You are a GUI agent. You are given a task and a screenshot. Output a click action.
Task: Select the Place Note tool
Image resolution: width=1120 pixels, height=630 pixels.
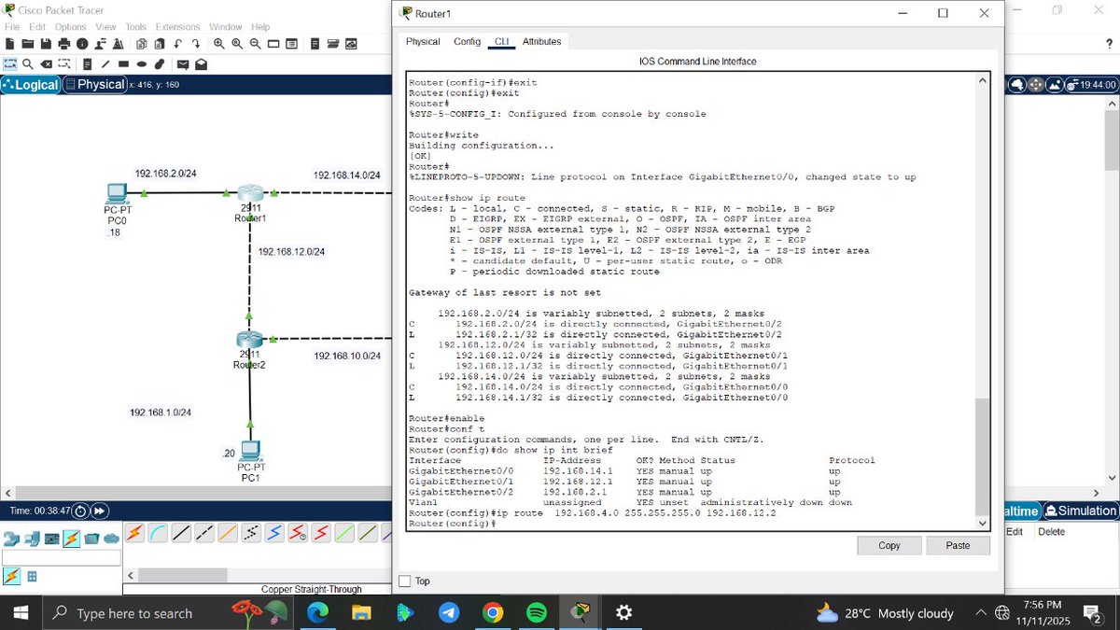point(86,63)
